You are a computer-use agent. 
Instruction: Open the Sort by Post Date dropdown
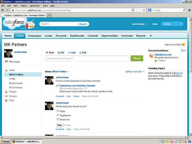tap(139, 72)
